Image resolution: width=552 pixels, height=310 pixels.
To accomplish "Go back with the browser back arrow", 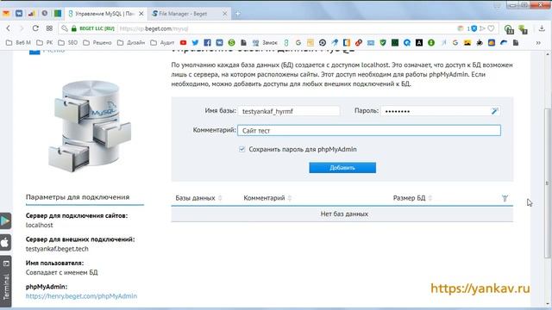I will point(9,28).
